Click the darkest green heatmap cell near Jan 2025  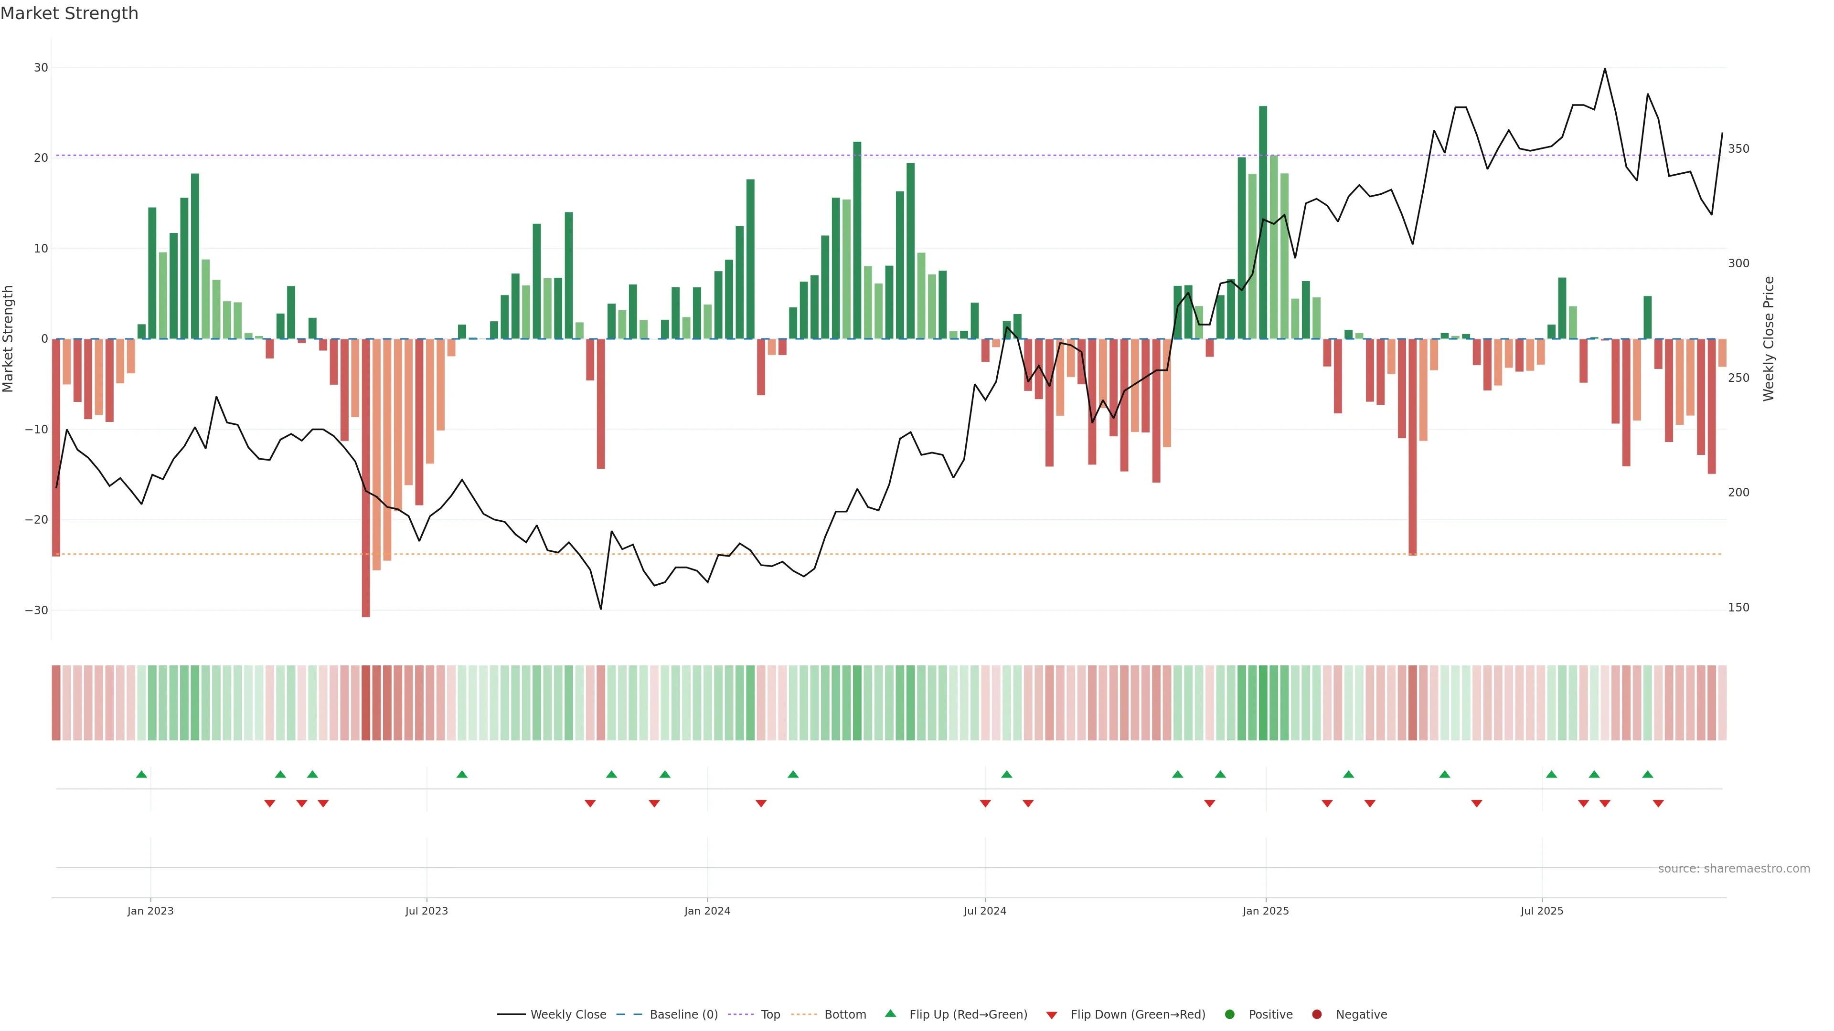tap(1263, 702)
